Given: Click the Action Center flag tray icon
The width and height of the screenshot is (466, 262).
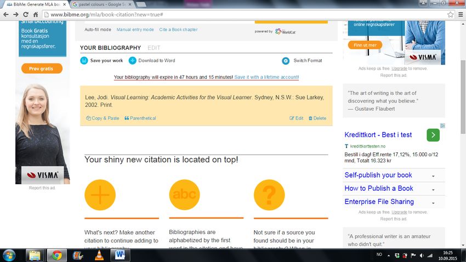Looking at the screenshot, I should coord(413,255).
